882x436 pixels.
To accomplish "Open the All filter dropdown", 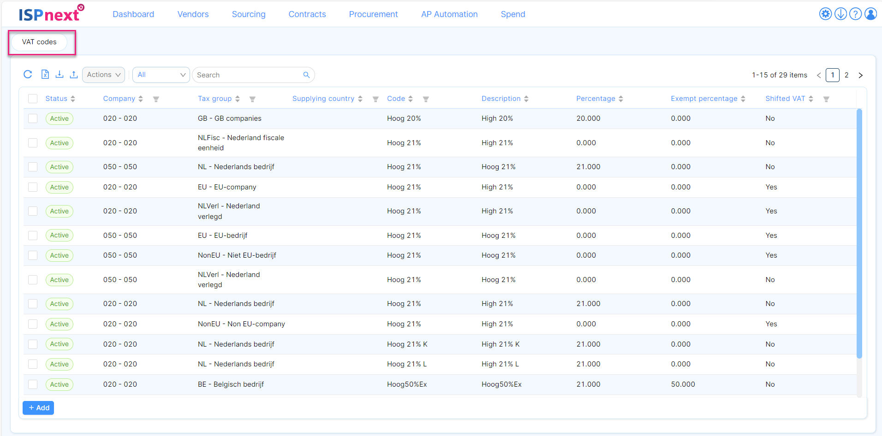I will [161, 75].
